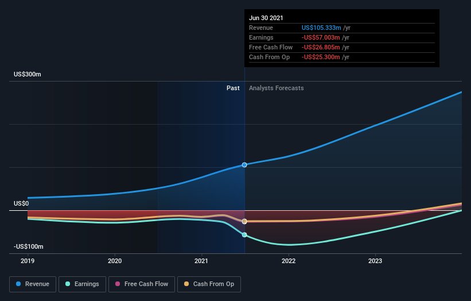Click the Revenue row label in tooltip

[x=261, y=28]
